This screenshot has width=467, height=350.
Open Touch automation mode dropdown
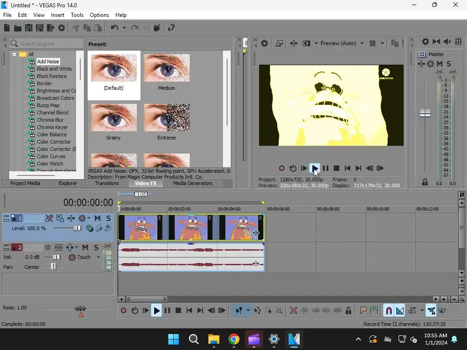click(99, 257)
